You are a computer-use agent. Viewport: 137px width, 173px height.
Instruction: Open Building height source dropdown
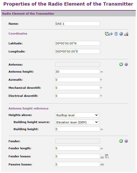point(77,122)
